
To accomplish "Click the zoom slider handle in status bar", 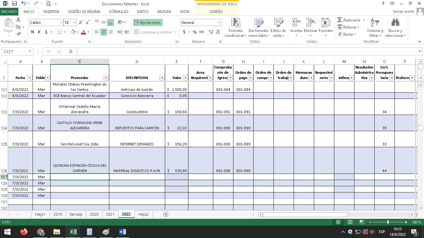I will [388, 222].
